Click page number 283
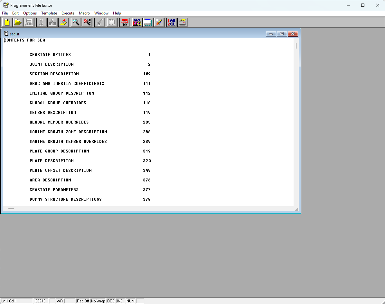Screen dimensions: 385x304 pyautogui.click(x=147, y=122)
